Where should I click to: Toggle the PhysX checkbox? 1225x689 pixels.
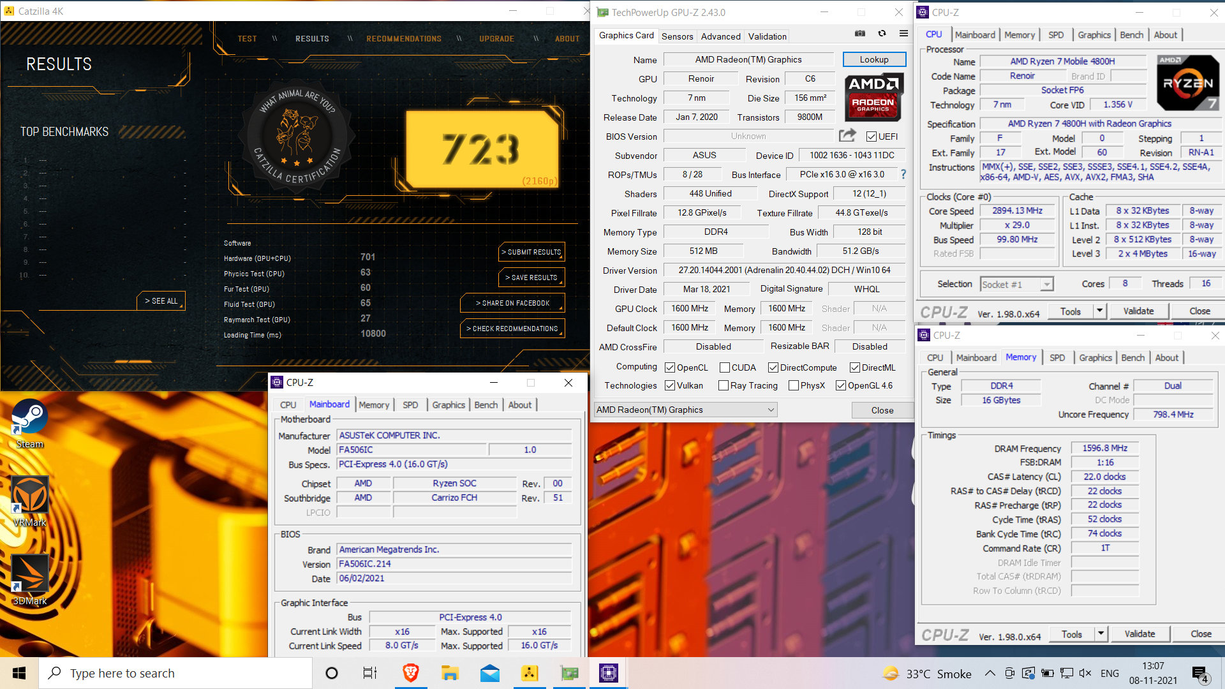click(793, 385)
